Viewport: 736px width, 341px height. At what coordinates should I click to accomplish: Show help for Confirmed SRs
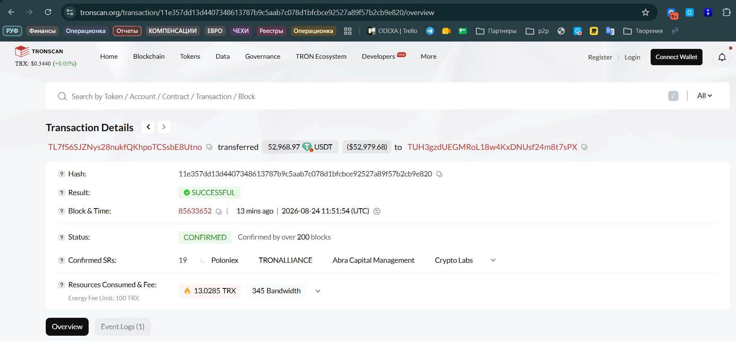(x=62, y=260)
